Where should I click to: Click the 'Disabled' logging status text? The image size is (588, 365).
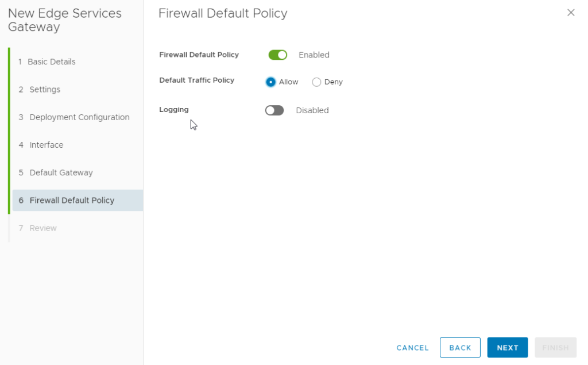[312, 110]
